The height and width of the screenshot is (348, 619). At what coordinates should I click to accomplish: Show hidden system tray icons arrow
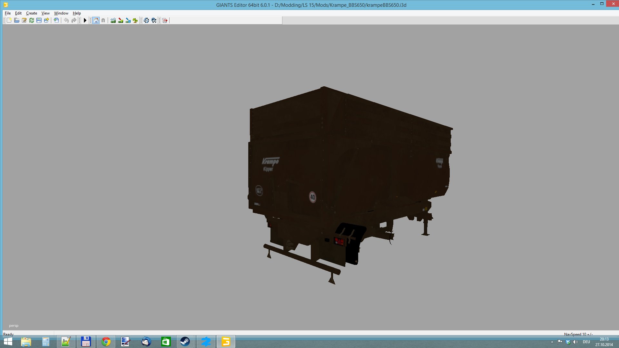click(x=552, y=342)
